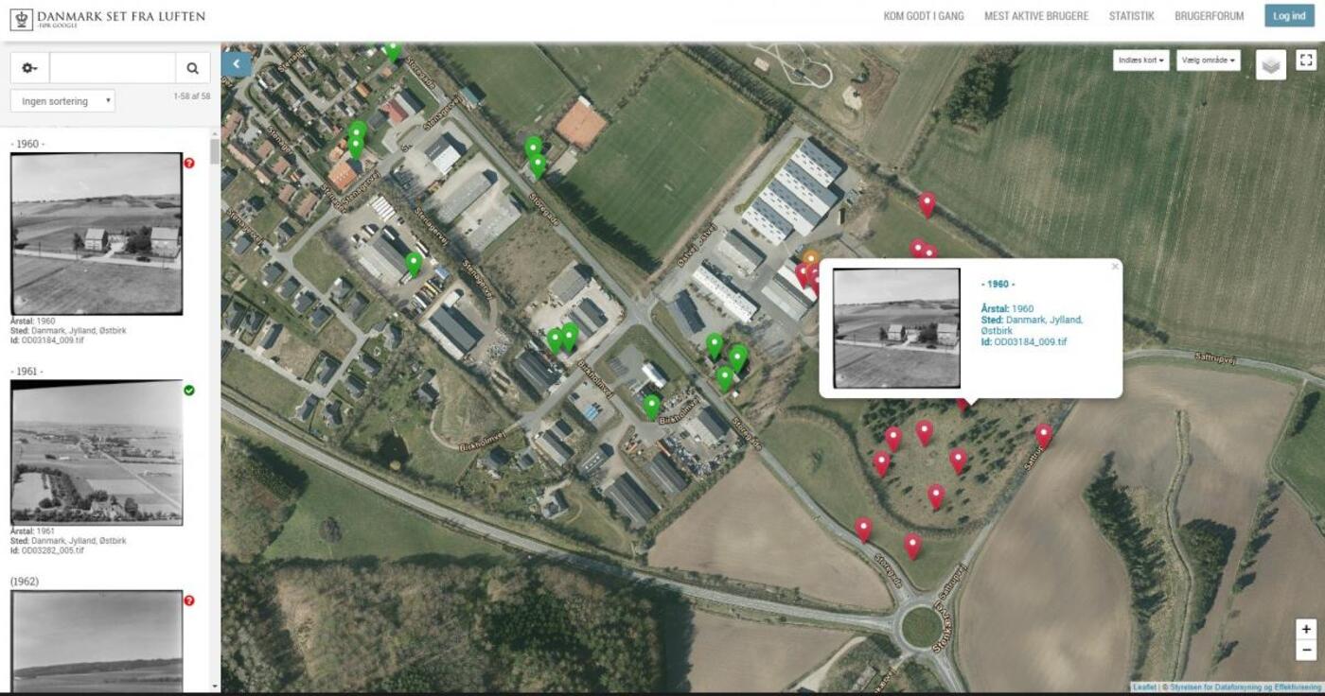Zoom in on the map
Screen dimensions: 1325x696
[1306, 630]
